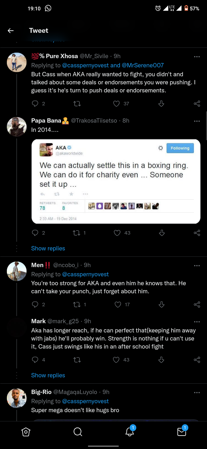Open the embedded AKA boxing ring tweet image
This screenshot has width=207, height=449.
tap(116, 181)
